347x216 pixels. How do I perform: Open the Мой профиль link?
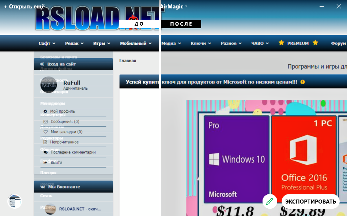point(63,111)
